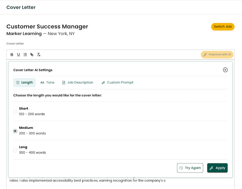Toggle bold formatting in editor toolbar
The image size is (242, 189).
point(12,54)
